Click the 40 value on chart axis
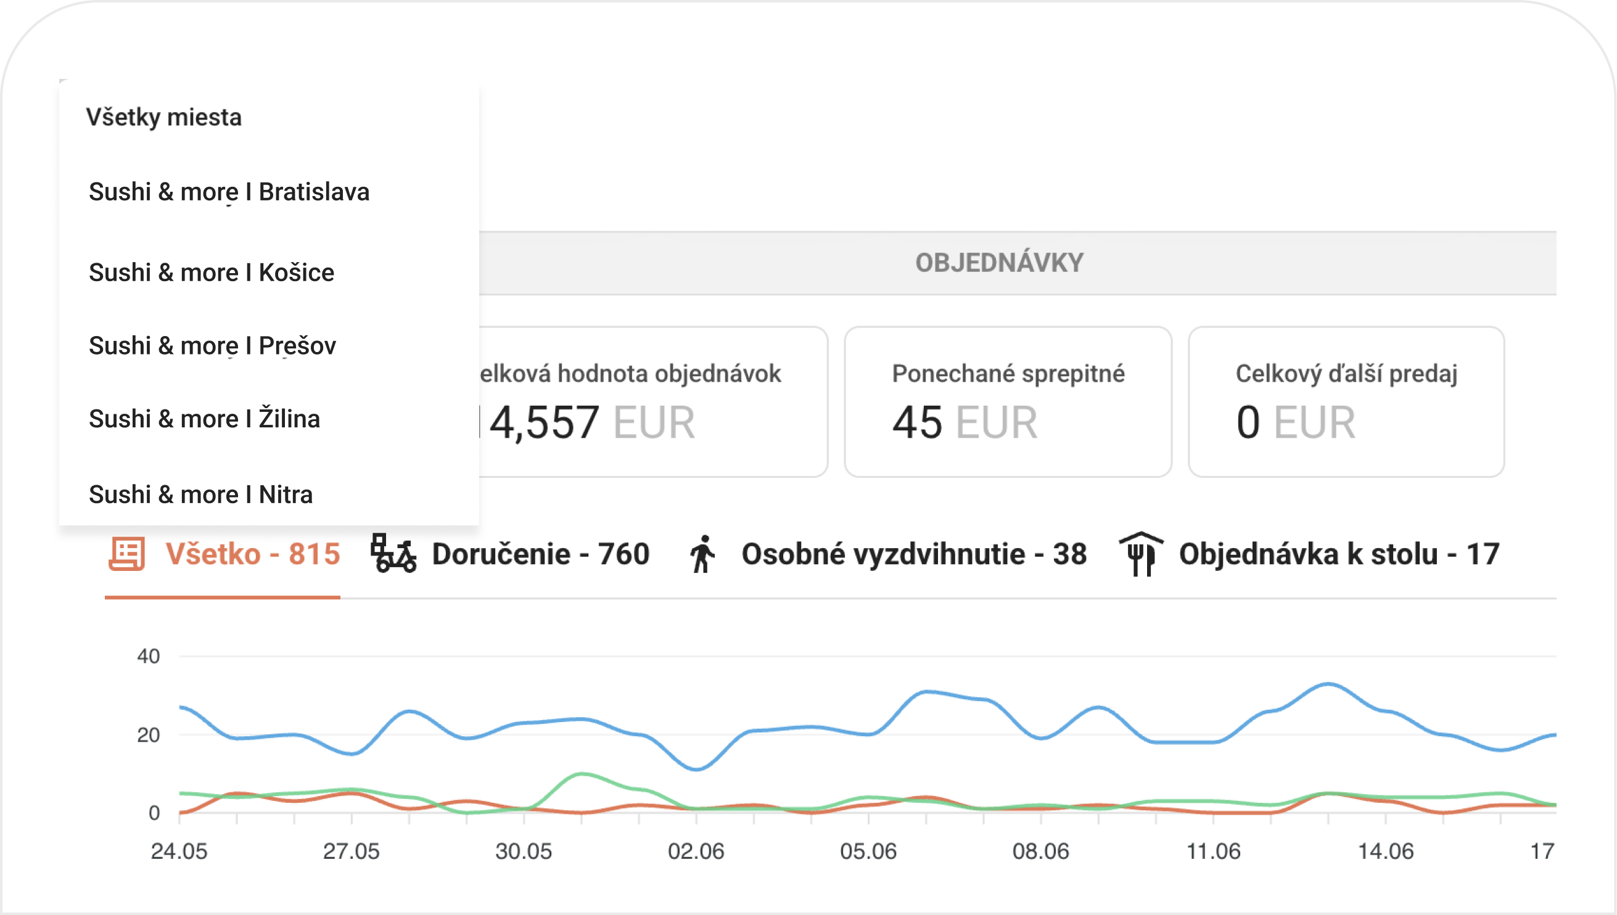The height and width of the screenshot is (915, 1617). click(148, 657)
